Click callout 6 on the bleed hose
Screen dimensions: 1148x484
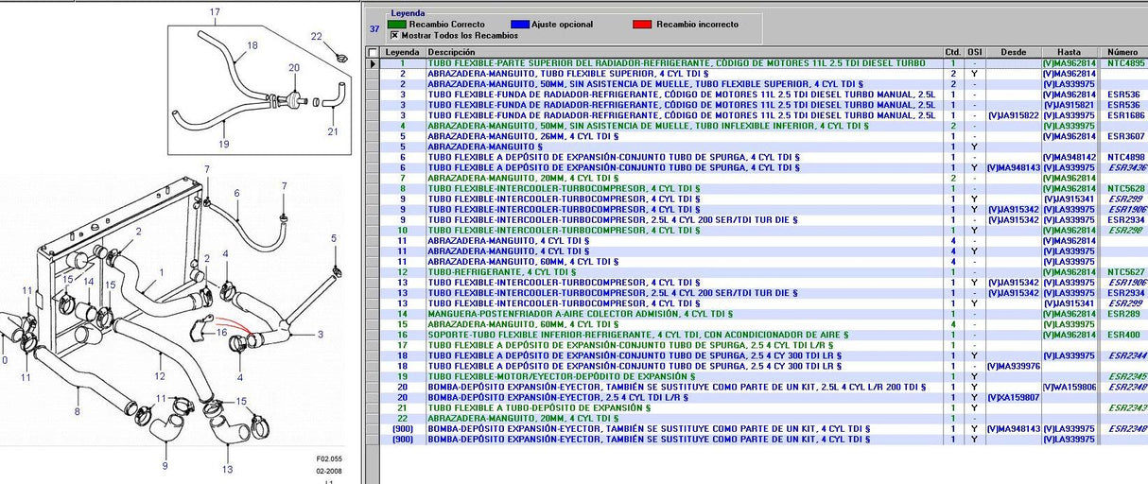(236, 193)
